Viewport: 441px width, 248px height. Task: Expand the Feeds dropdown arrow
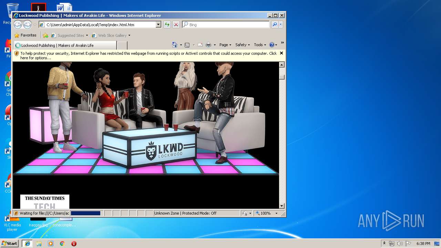194,45
